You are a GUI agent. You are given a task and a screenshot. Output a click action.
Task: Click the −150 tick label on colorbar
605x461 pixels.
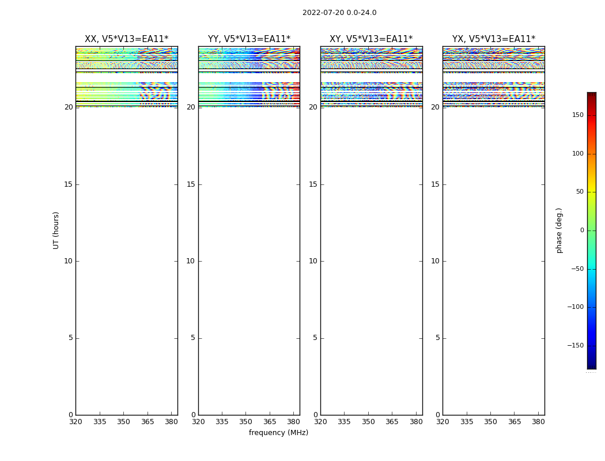point(576,346)
